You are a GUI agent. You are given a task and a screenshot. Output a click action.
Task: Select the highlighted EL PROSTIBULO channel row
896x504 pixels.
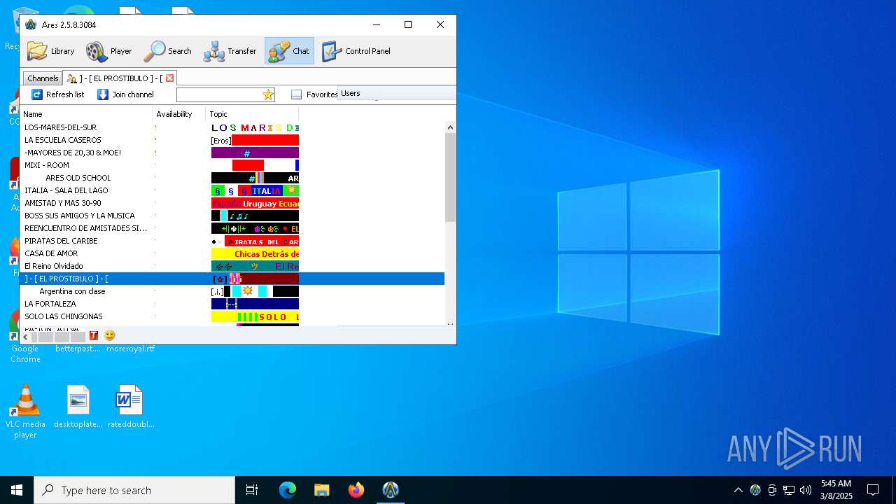click(x=232, y=279)
